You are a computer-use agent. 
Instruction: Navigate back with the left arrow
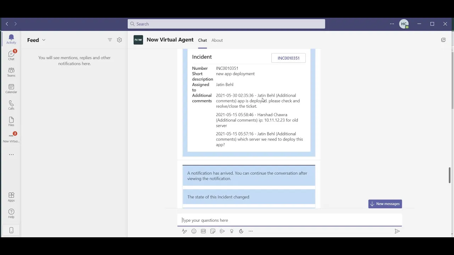[x=7, y=24]
